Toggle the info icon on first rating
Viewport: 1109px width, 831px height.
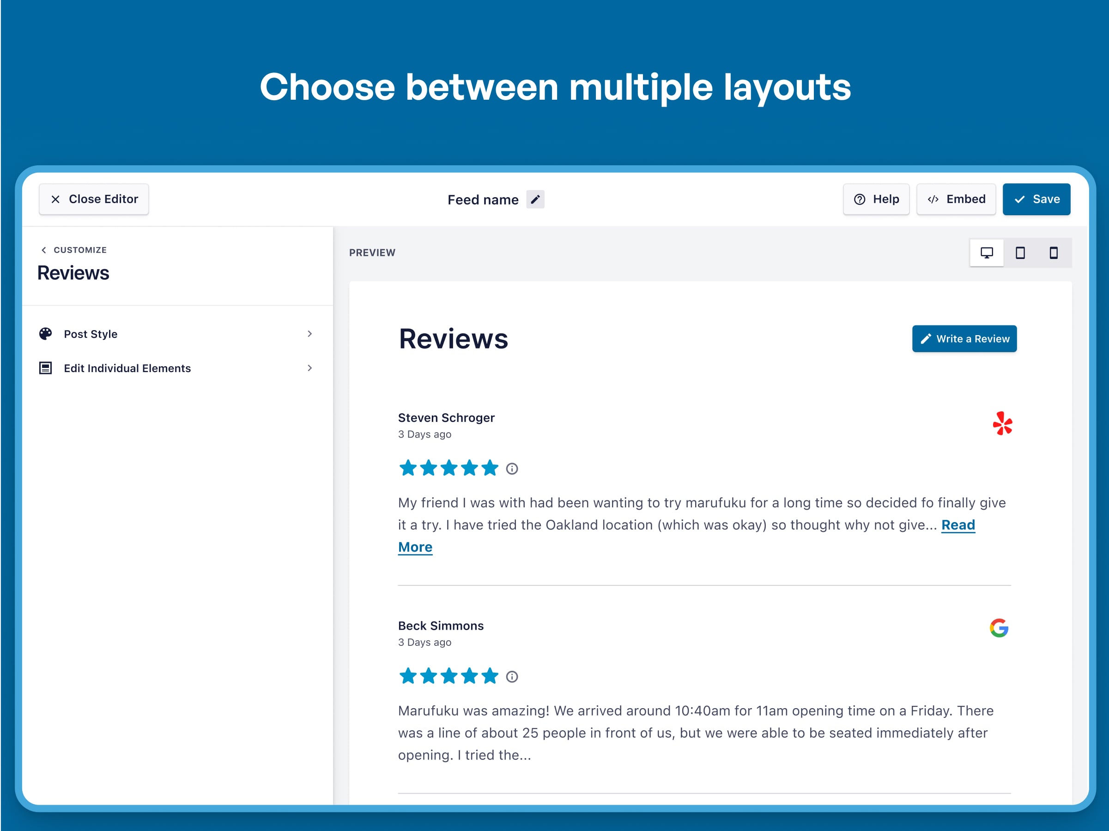[512, 468]
